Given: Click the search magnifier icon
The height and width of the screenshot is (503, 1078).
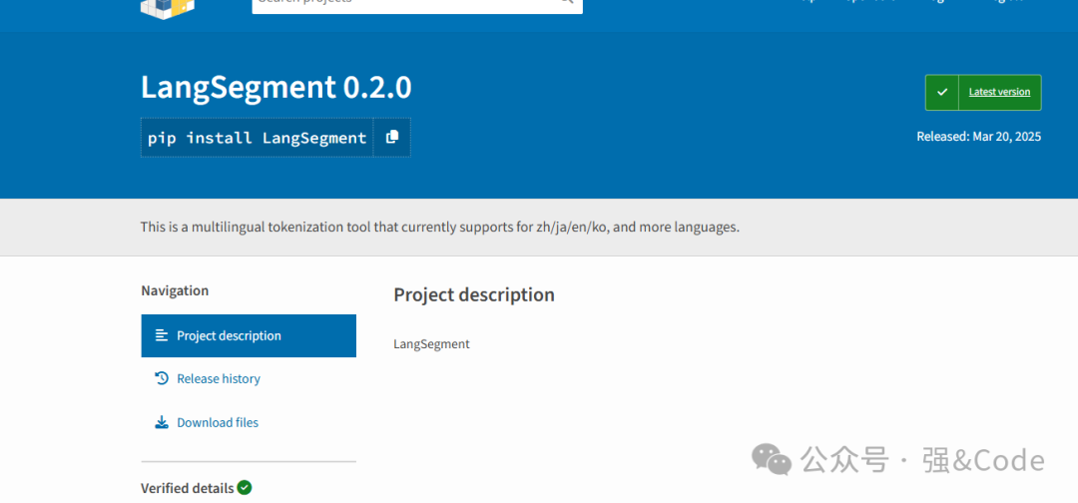Looking at the screenshot, I should (x=567, y=3).
